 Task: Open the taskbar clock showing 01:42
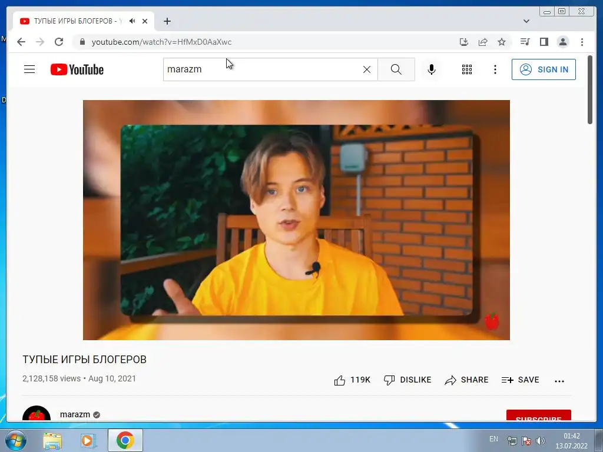point(571,441)
